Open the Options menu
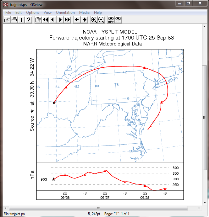 (x=33, y=13)
